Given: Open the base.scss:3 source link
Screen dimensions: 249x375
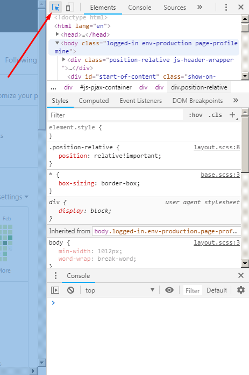Looking at the screenshot, I should pyautogui.click(x=220, y=175).
